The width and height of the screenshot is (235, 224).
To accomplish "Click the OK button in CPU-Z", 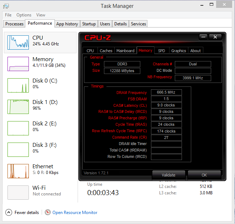I will (x=204, y=175).
